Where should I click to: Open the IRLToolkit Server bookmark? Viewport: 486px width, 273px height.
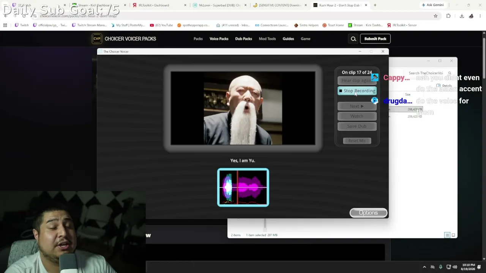click(x=402, y=25)
